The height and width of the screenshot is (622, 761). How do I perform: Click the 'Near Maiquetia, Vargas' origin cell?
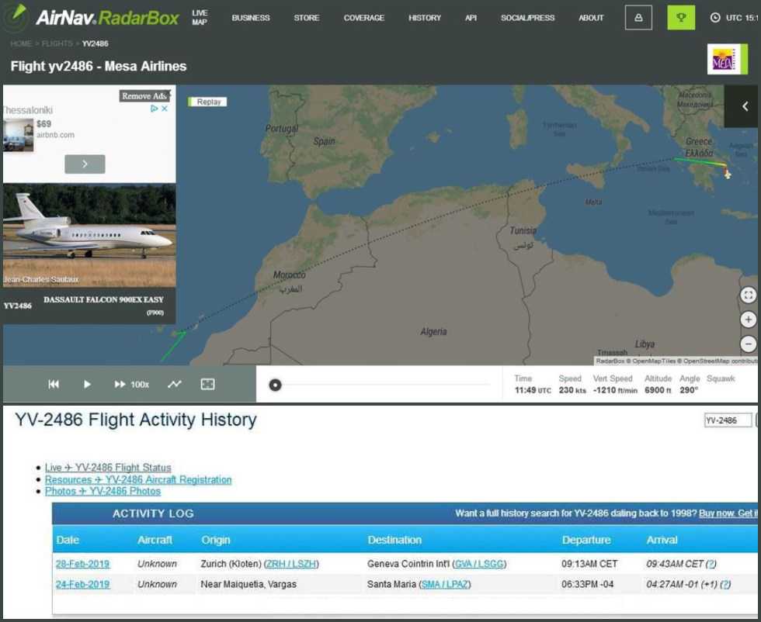pyautogui.click(x=248, y=584)
